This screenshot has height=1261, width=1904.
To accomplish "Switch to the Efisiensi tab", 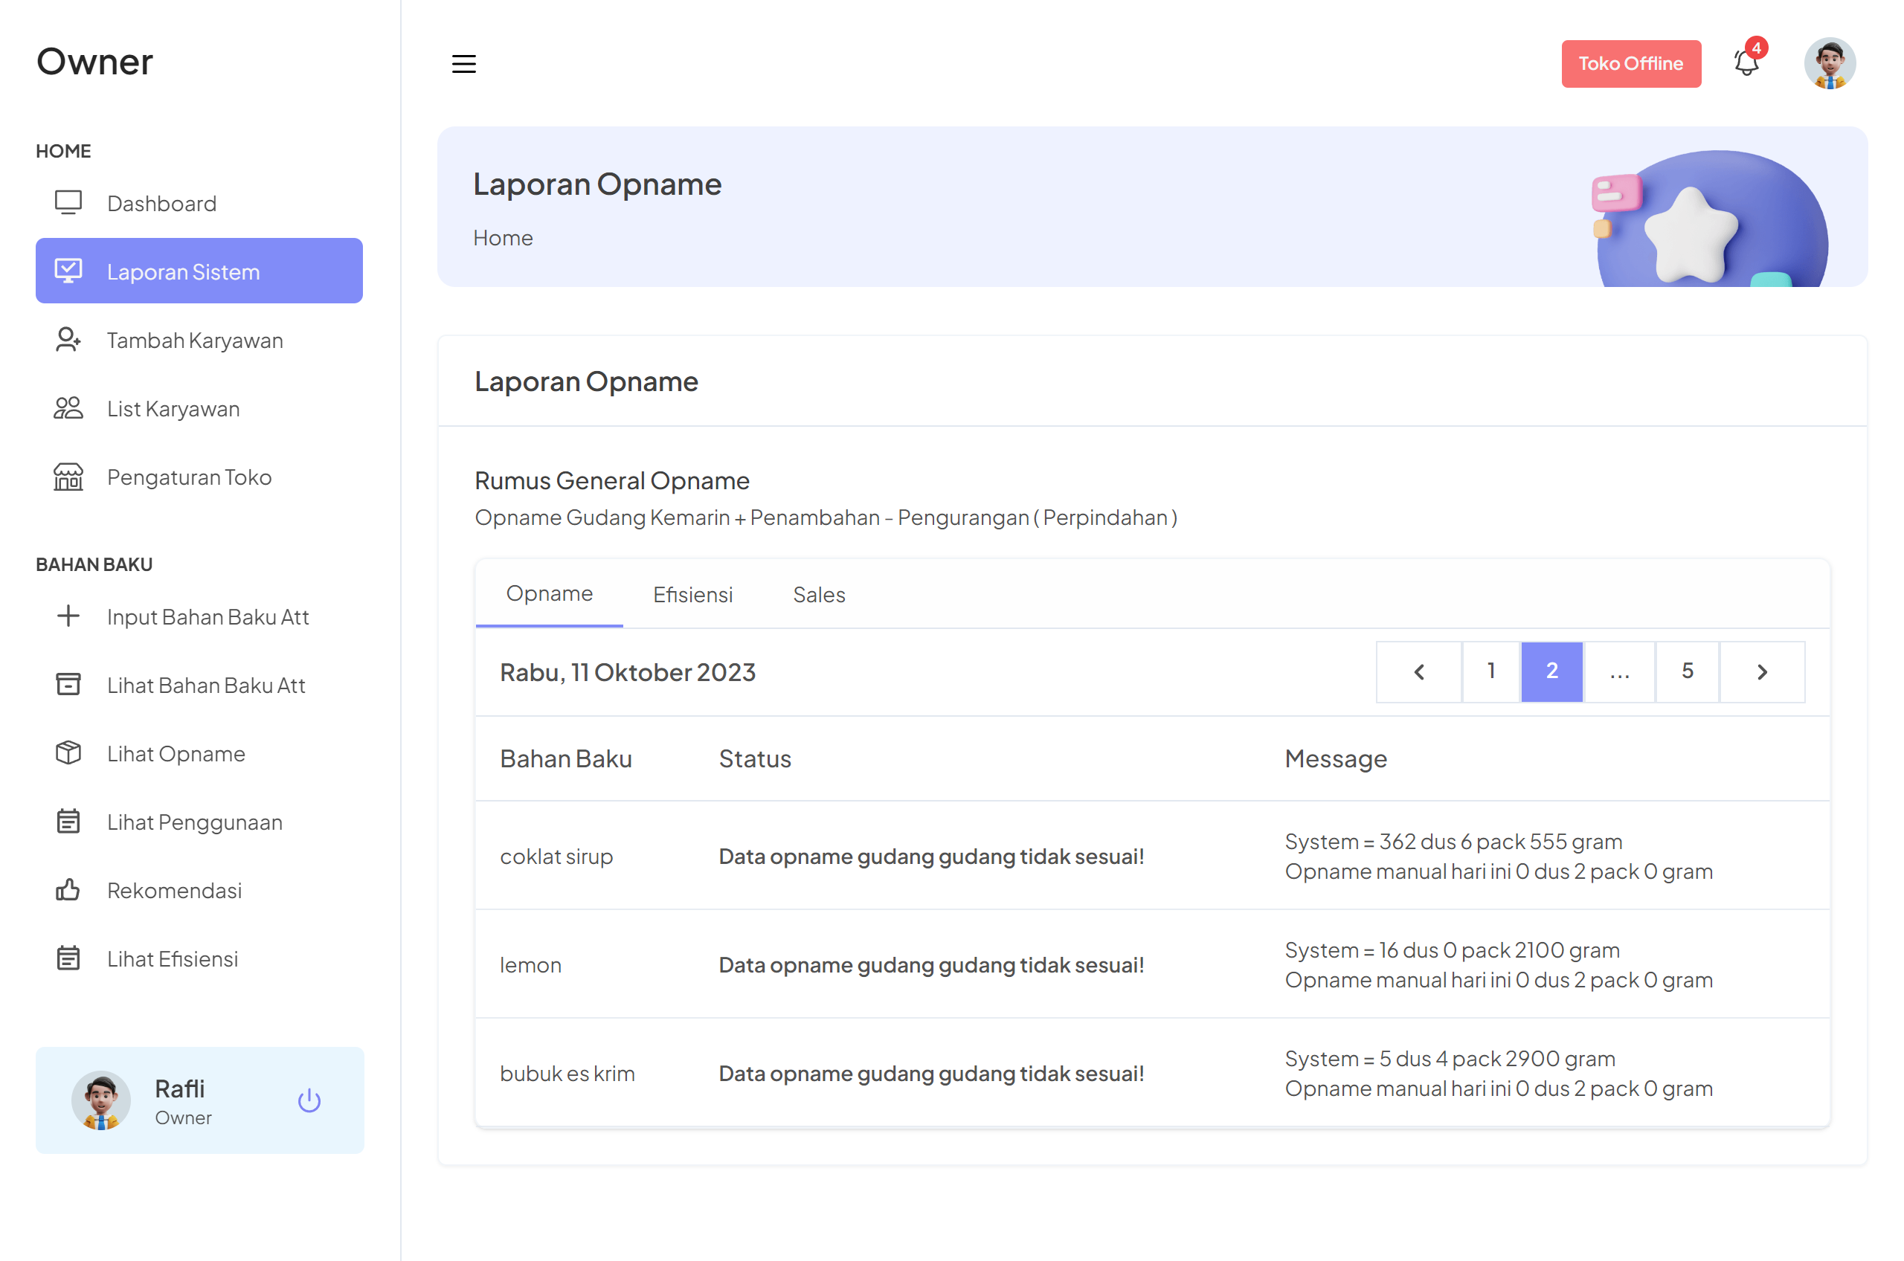I will [692, 594].
